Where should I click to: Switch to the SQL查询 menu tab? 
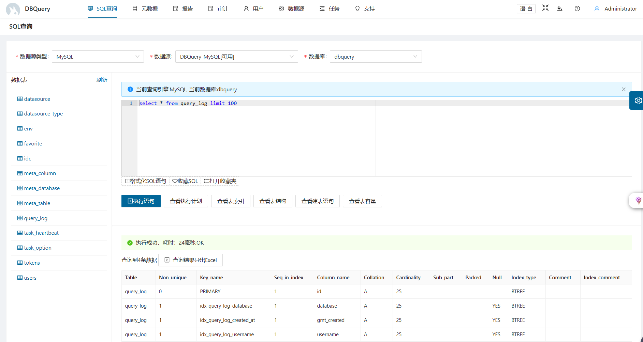click(x=102, y=9)
